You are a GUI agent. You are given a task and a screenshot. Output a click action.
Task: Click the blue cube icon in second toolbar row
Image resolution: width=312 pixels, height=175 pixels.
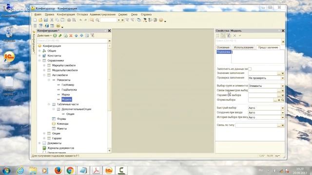pos(47,26)
